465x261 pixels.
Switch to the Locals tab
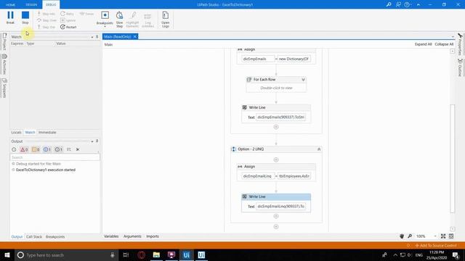coord(16,132)
